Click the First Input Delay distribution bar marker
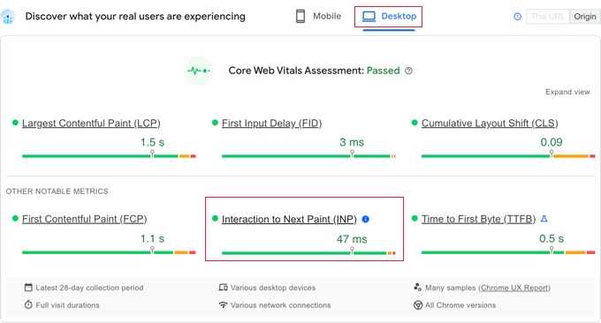The image size is (601, 323). (x=352, y=154)
